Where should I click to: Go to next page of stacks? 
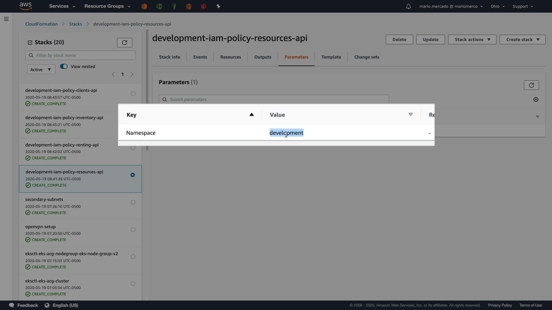(132, 74)
